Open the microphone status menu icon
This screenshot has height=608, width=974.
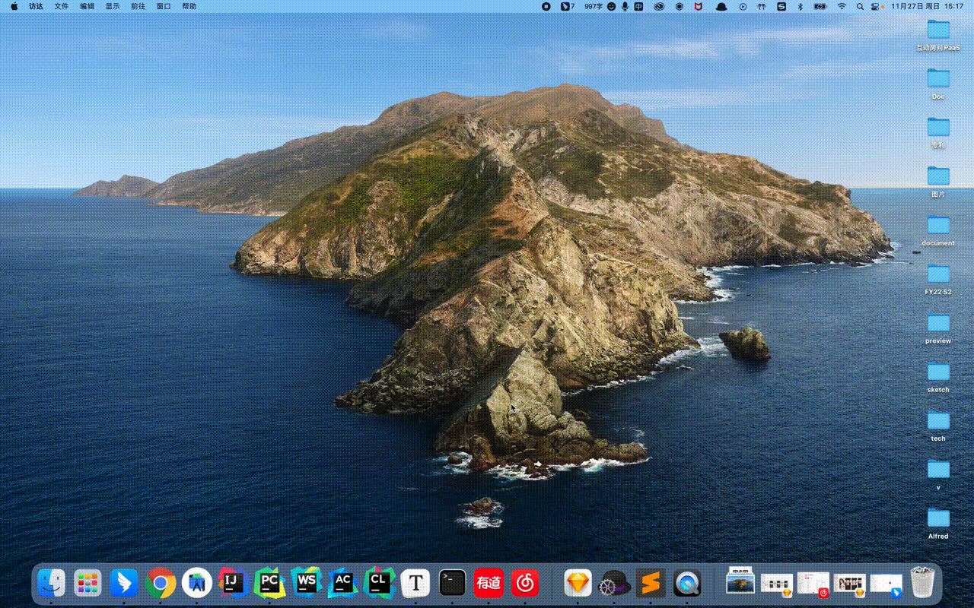pyautogui.click(x=625, y=6)
